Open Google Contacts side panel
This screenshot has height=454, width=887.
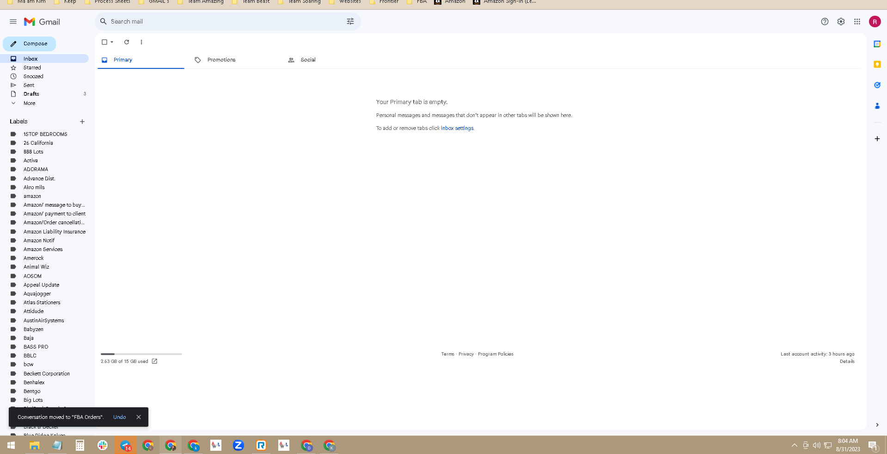tap(877, 106)
